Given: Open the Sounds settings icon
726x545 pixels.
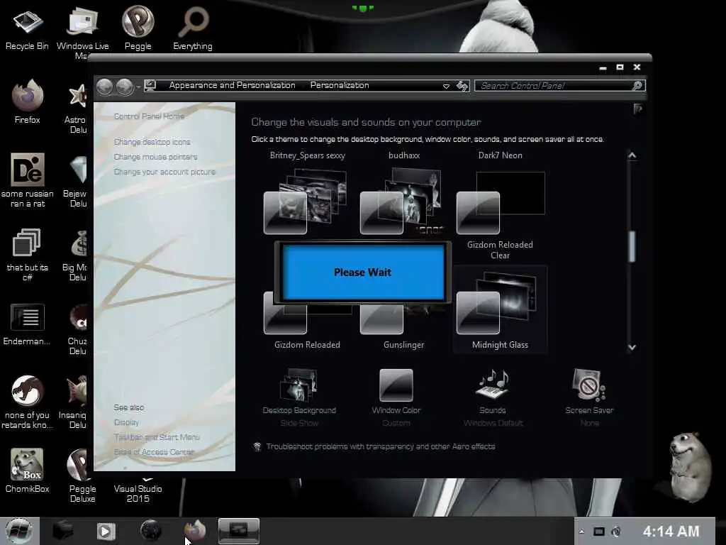Looking at the screenshot, I should click(493, 397).
